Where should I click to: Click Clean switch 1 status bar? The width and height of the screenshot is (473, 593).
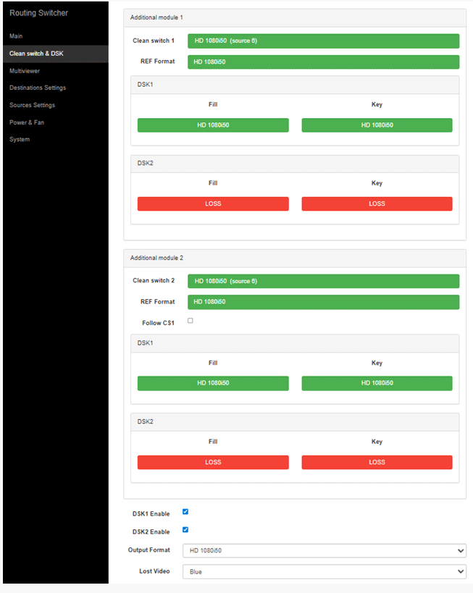(323, 41)
